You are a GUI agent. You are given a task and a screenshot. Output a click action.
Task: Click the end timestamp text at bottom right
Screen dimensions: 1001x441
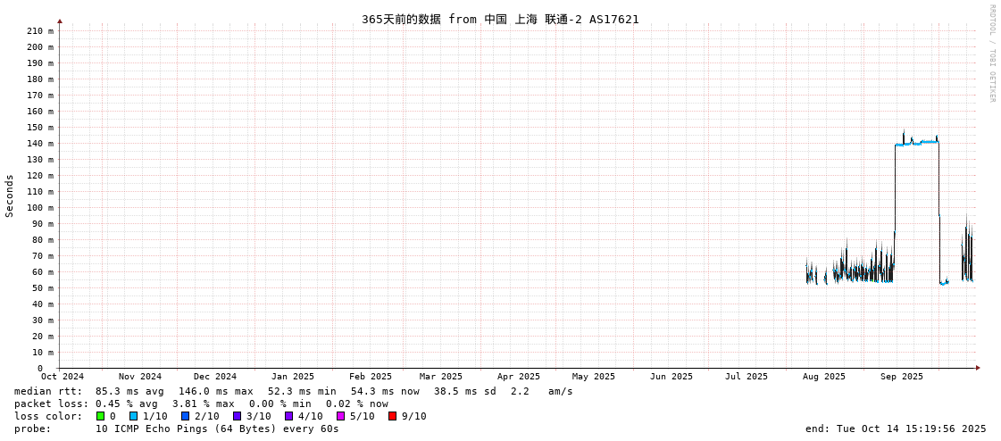click(x=896, y=429)
